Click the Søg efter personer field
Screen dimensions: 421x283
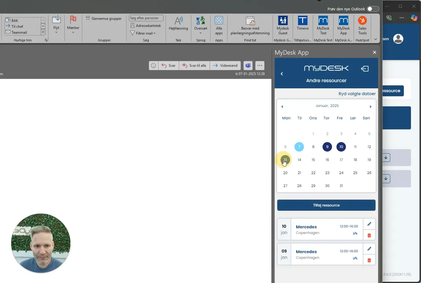click(x=146, y=18)
